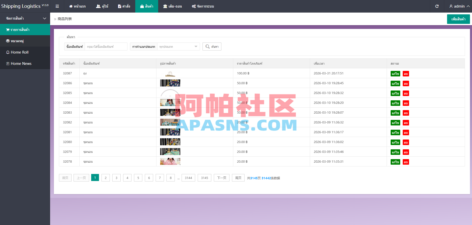Go to page 2 in pagination

[106, 178]
